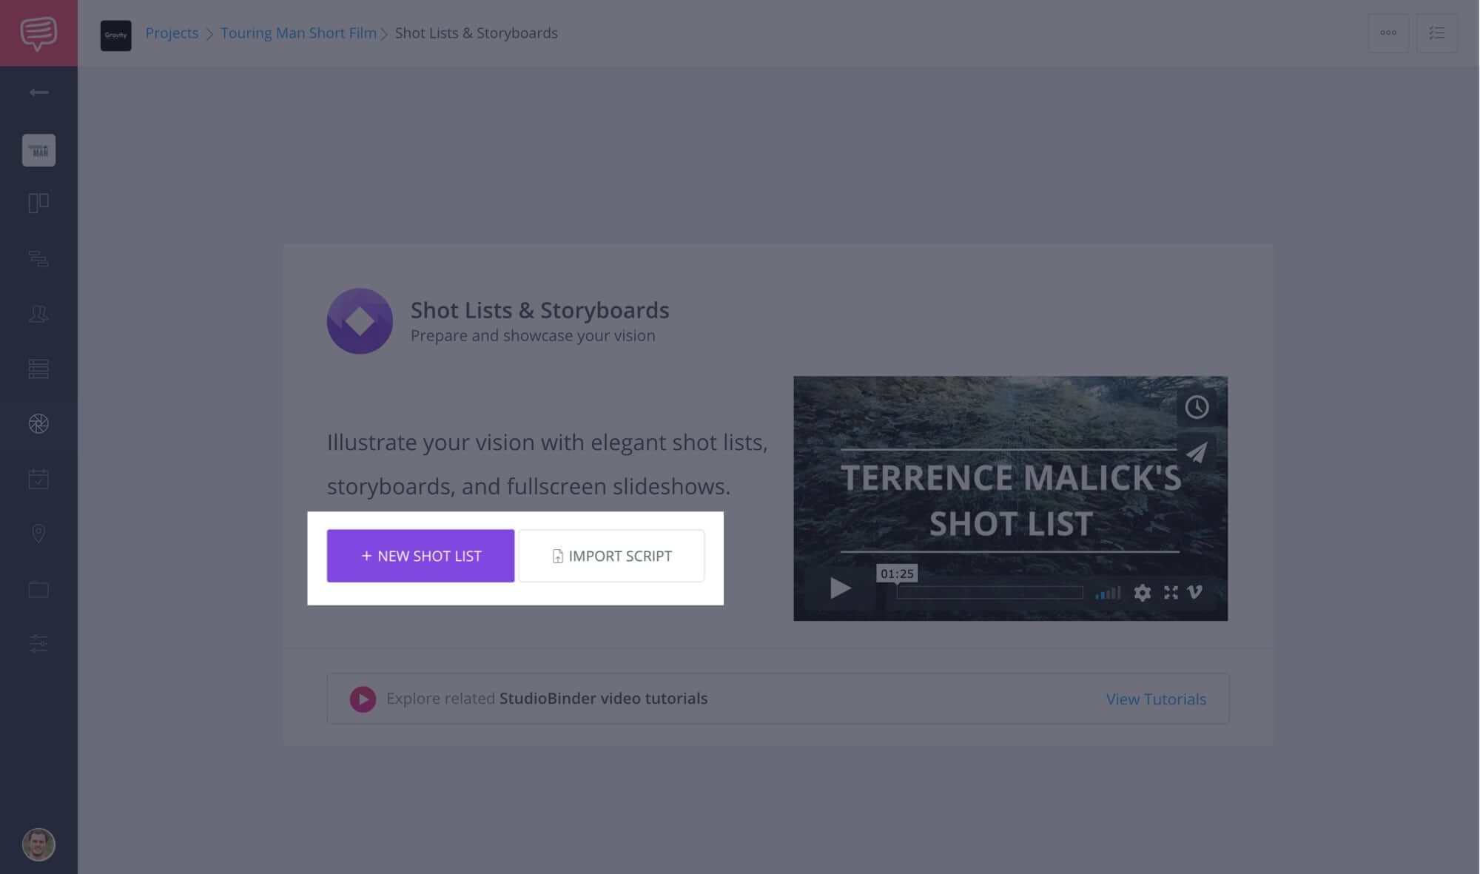Open the settings sliders icon in sidebar

coord(38,643)
